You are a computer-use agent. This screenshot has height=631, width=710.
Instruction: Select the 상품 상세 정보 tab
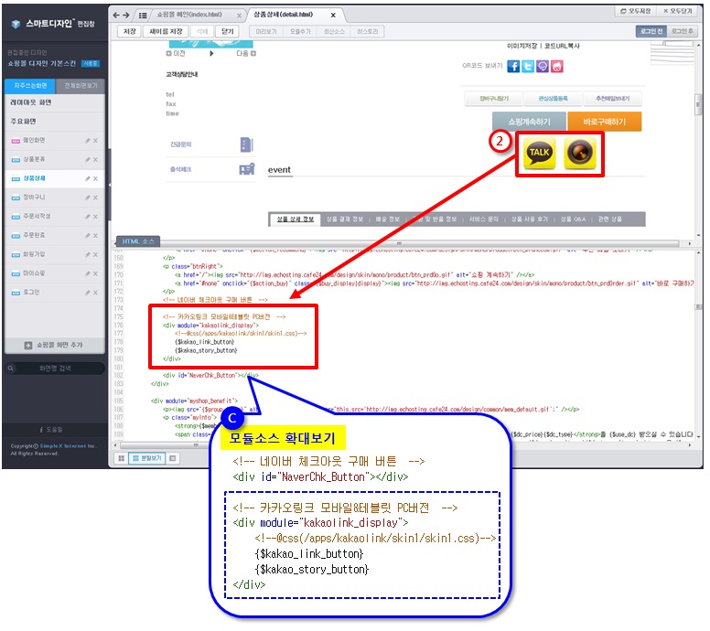[296, 220]
